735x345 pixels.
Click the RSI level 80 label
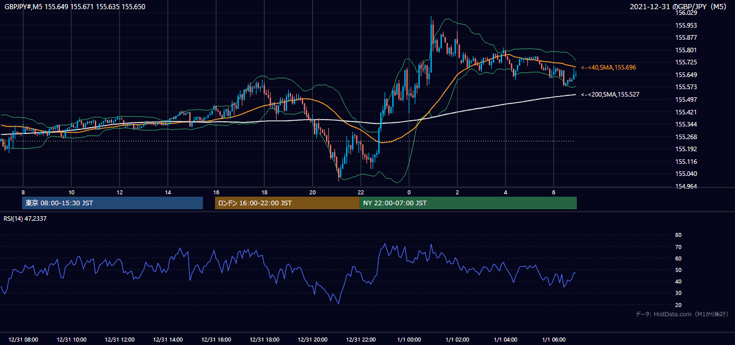click(678, 235)
